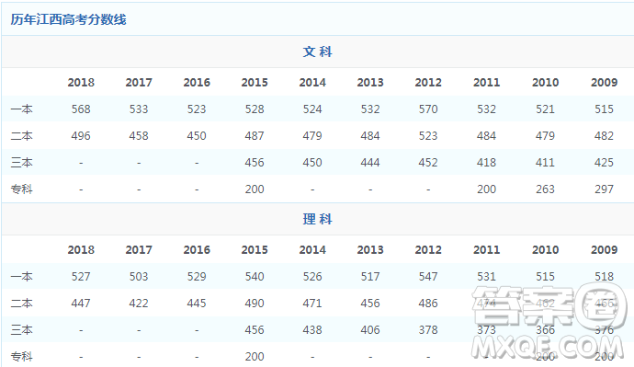
Task: Click 理科 二本 2015 score 490
Action: point(255,303)
